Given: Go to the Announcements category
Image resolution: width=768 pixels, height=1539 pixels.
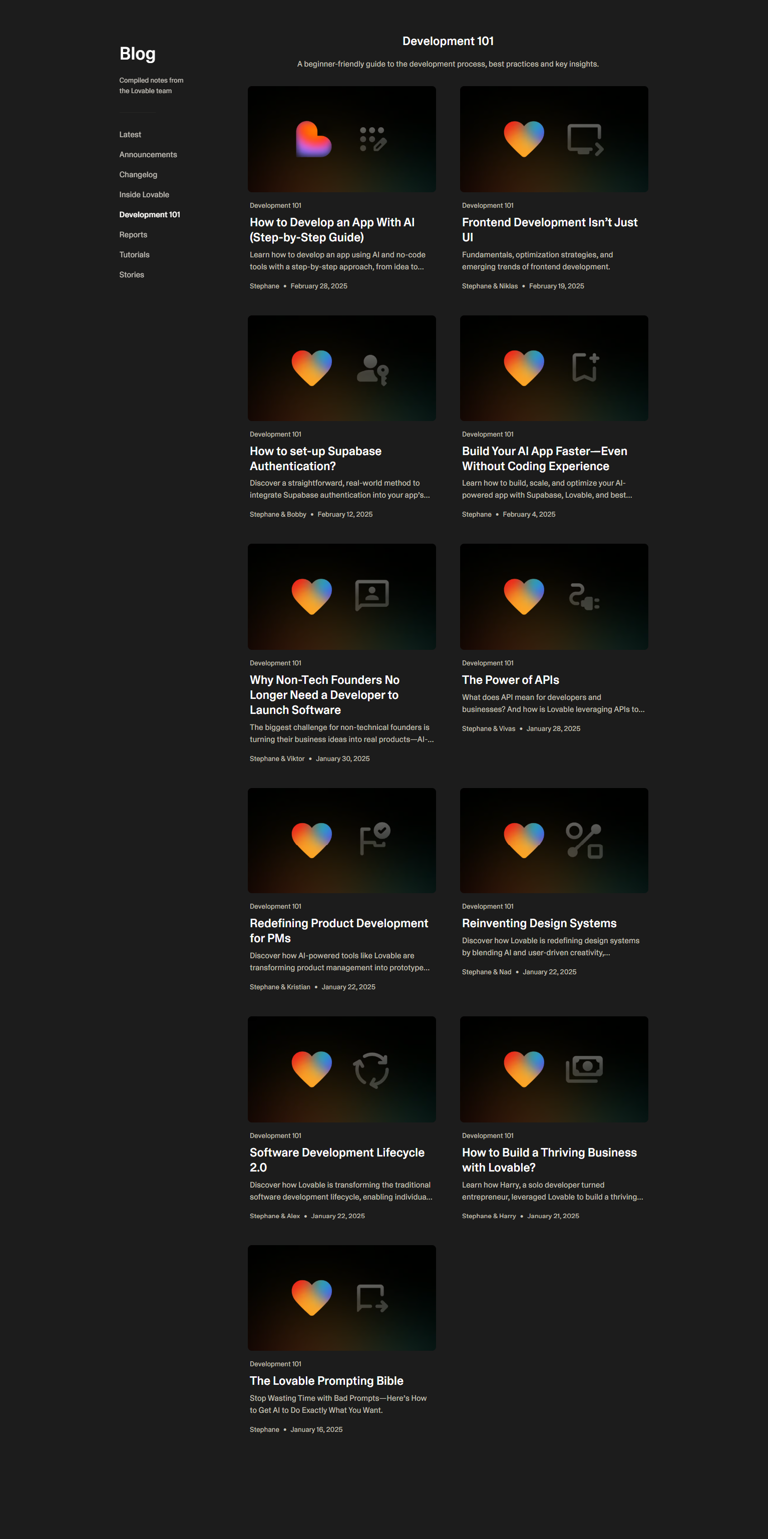Looking at the screenshot, I should (x=148, y=155).
